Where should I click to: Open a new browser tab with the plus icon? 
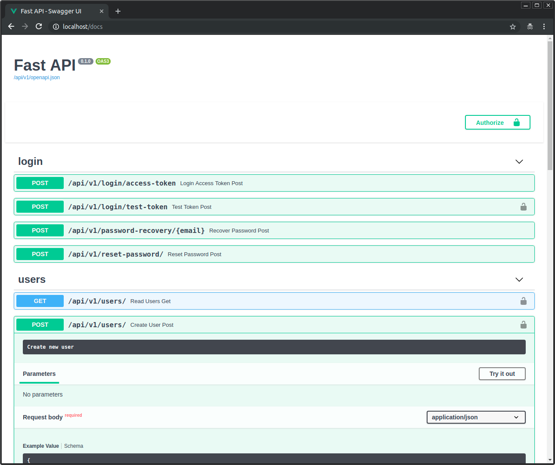tap(118, 11)
